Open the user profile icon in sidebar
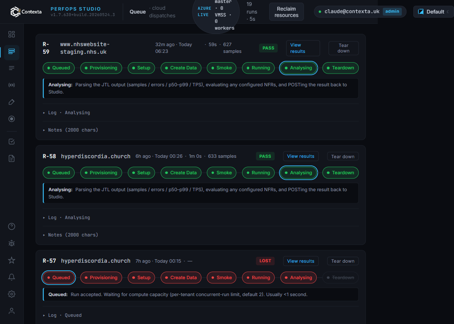Screen dimensions: 454x324 point(11,311)
